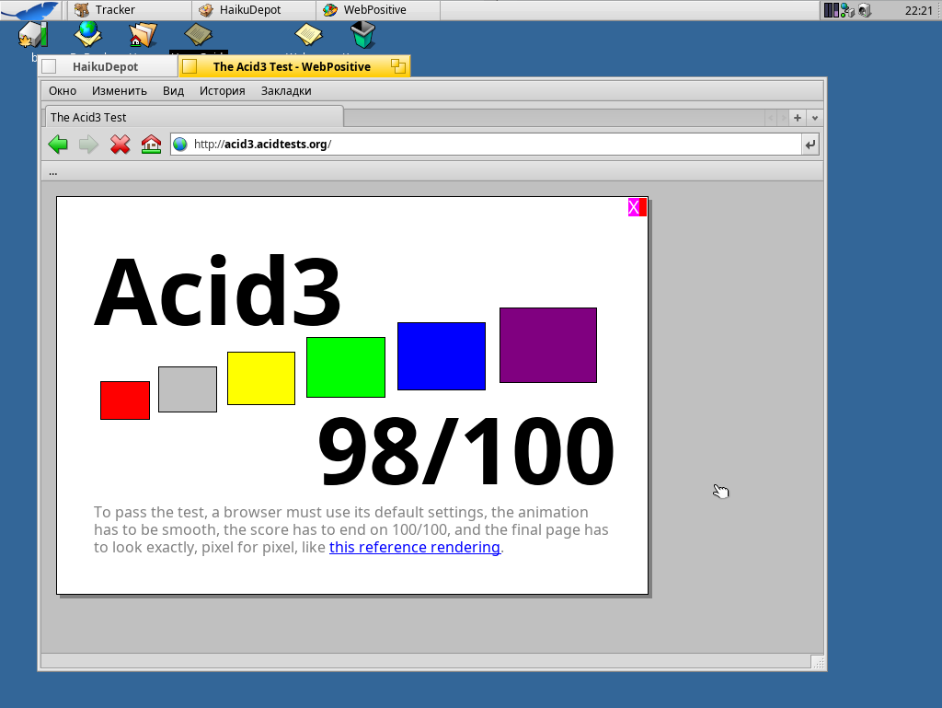Go to the home page via house icon
The width and height of the screenshot is (942, 708).
click(152, 145)
